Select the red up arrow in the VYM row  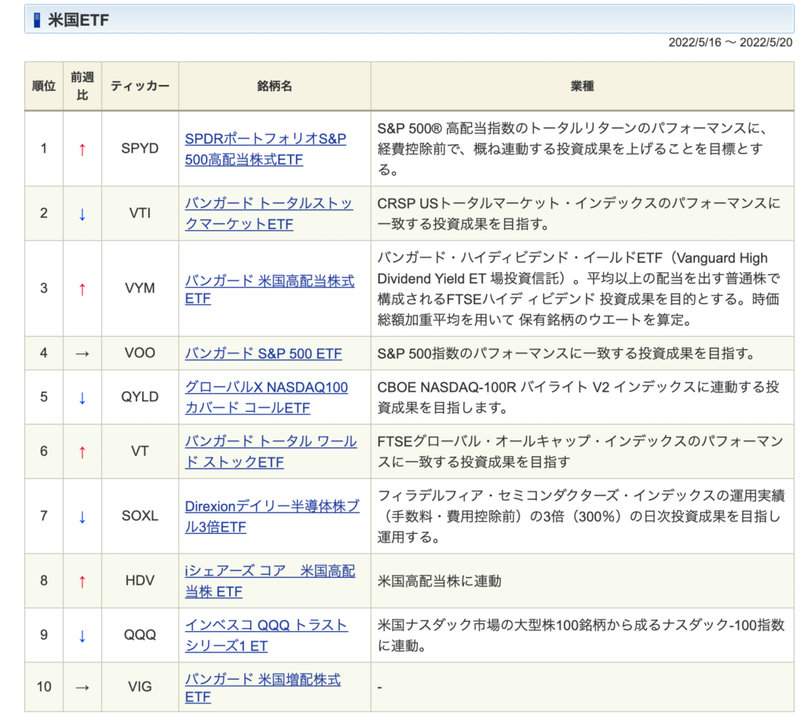[82, 290]
